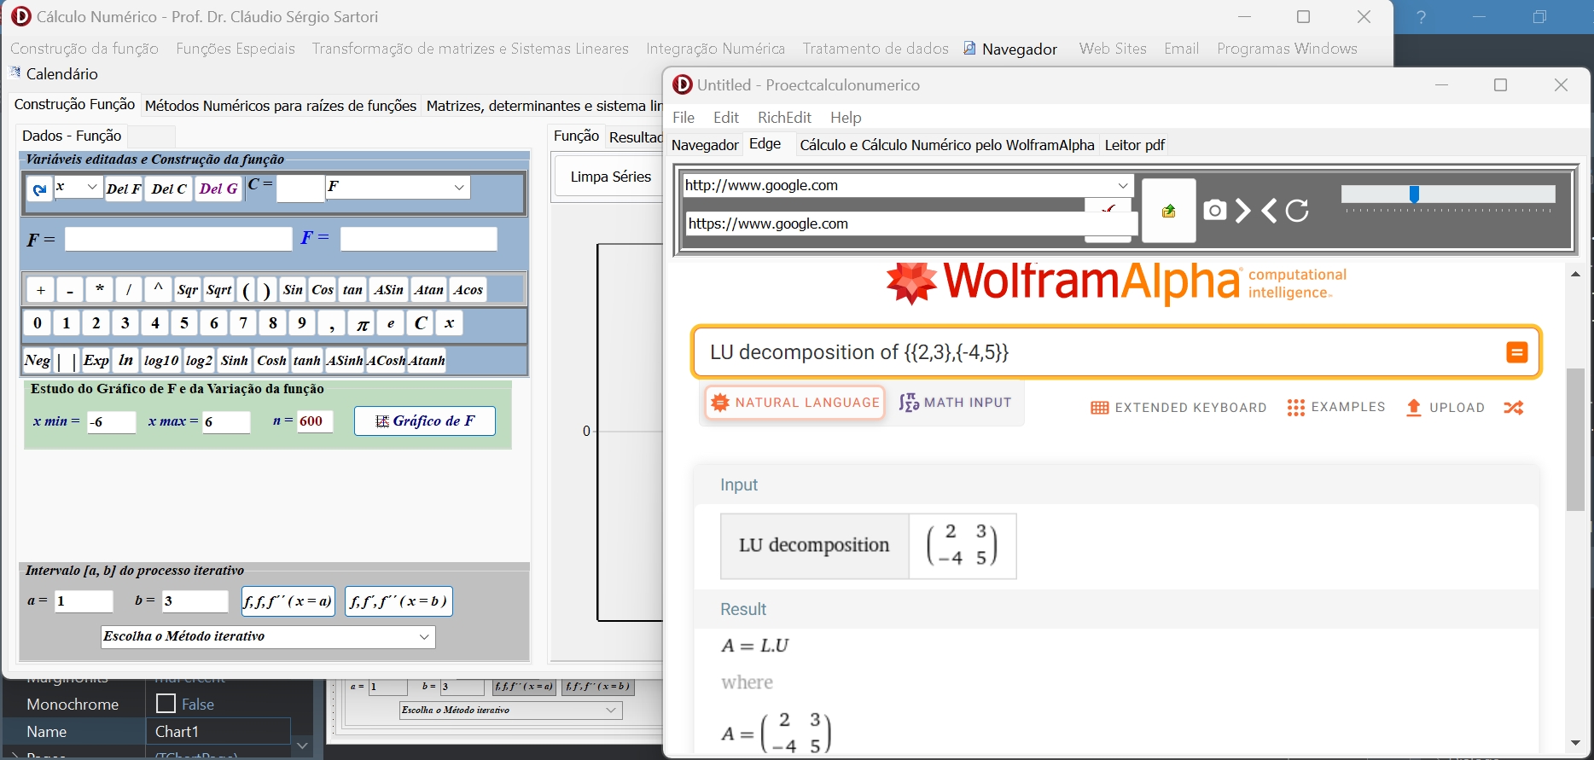Switch to the Leitor pdf tab
Image resolution: width=1594 pixels, height=760 pixels.
coord(1134,145)
